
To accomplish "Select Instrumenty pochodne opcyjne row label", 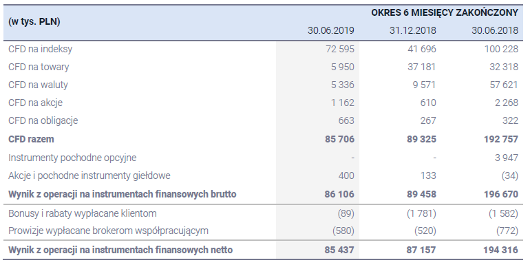I will [x=72, y=158].
